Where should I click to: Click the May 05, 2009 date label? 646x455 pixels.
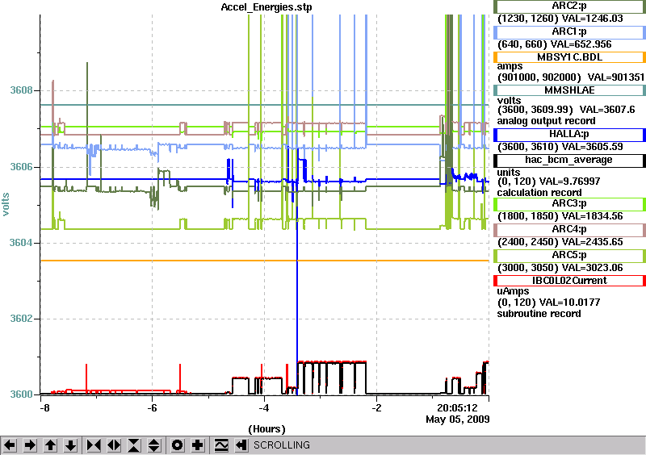458,420
